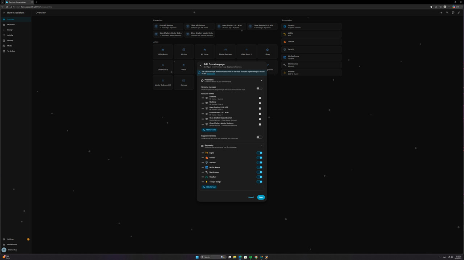Screen dimensions: 464x260
Task: Cancel the Edit Overview dialog
Action: (x=251, y=197)
